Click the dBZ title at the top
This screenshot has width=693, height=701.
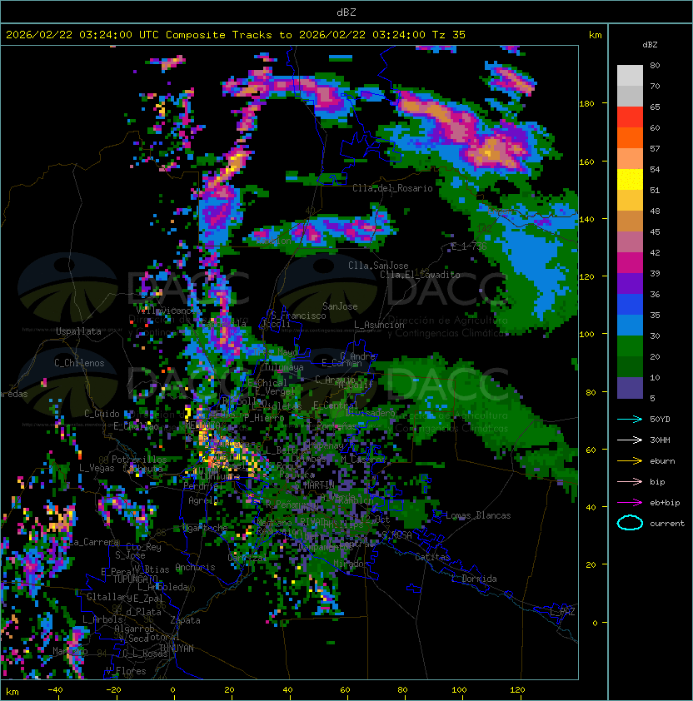[346, 12]
